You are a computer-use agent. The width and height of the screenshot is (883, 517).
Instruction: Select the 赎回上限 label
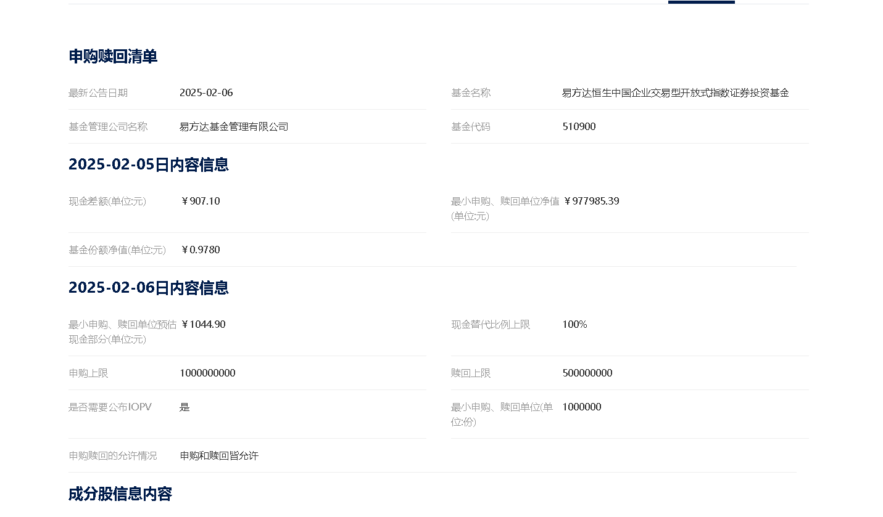(x=471, y=373)
